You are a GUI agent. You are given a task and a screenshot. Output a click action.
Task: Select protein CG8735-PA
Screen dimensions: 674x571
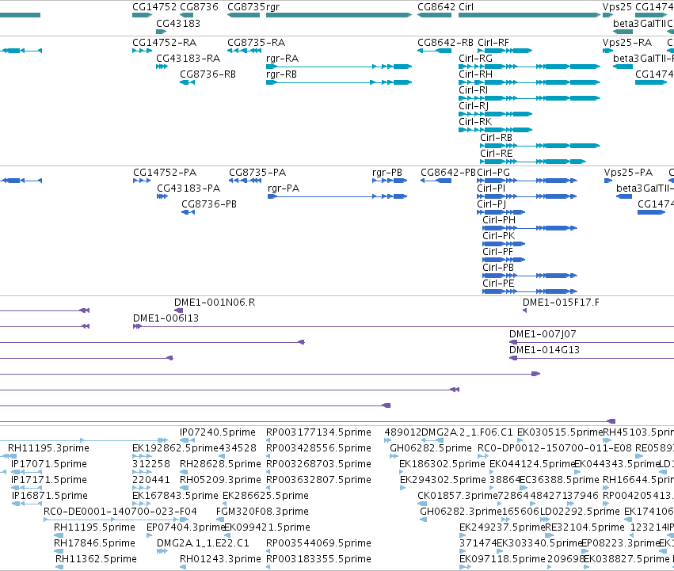tap(245, 181)
